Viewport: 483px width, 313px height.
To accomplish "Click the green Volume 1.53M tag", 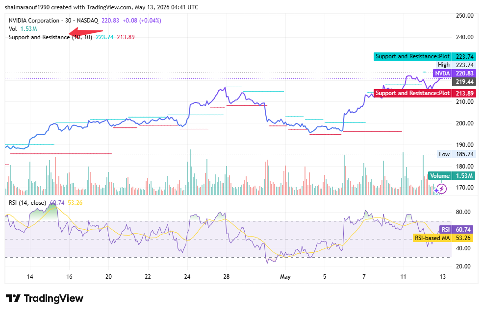I will click(x=452, y=176).
